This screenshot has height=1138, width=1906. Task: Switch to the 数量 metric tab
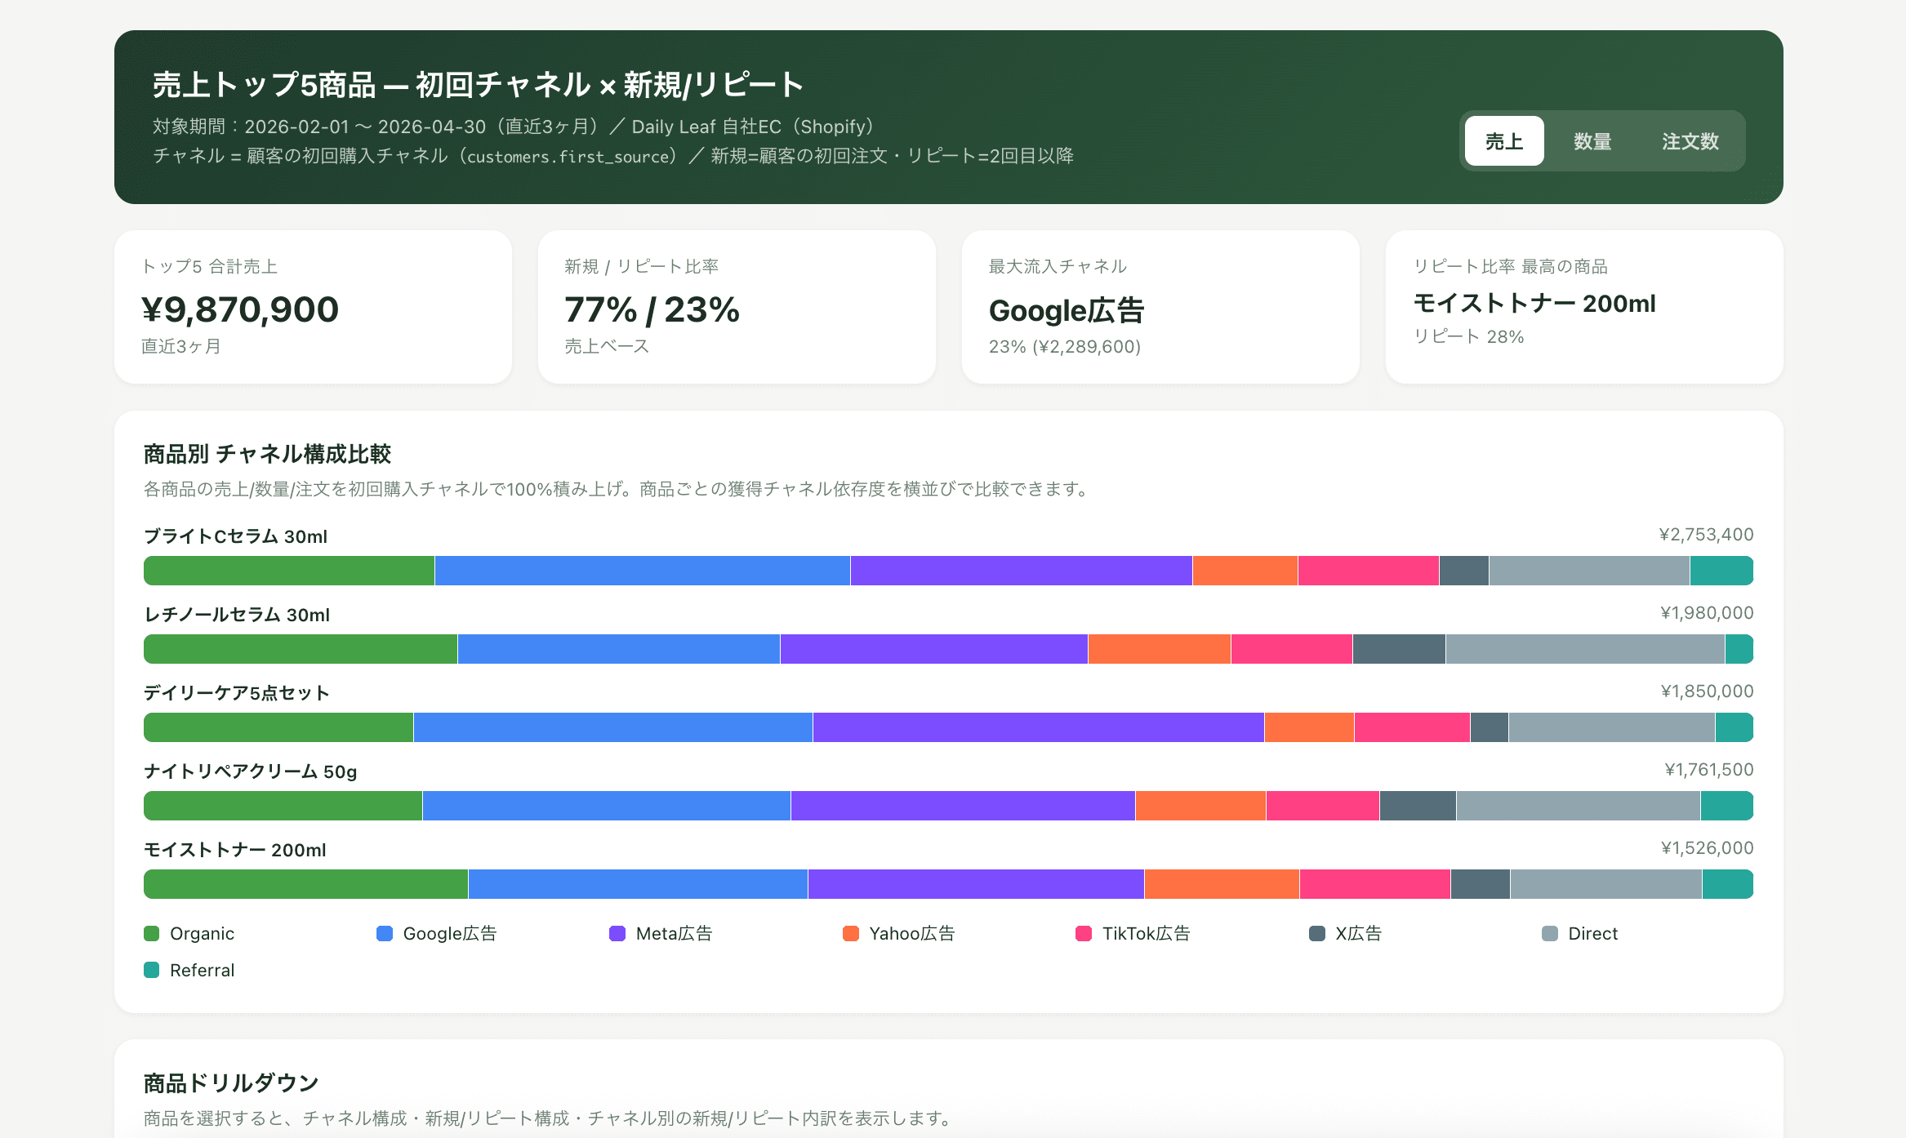point(1592,141)
